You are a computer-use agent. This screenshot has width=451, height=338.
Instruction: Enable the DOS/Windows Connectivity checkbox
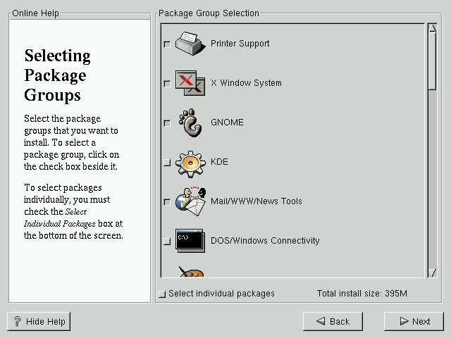tap(167, 242)
